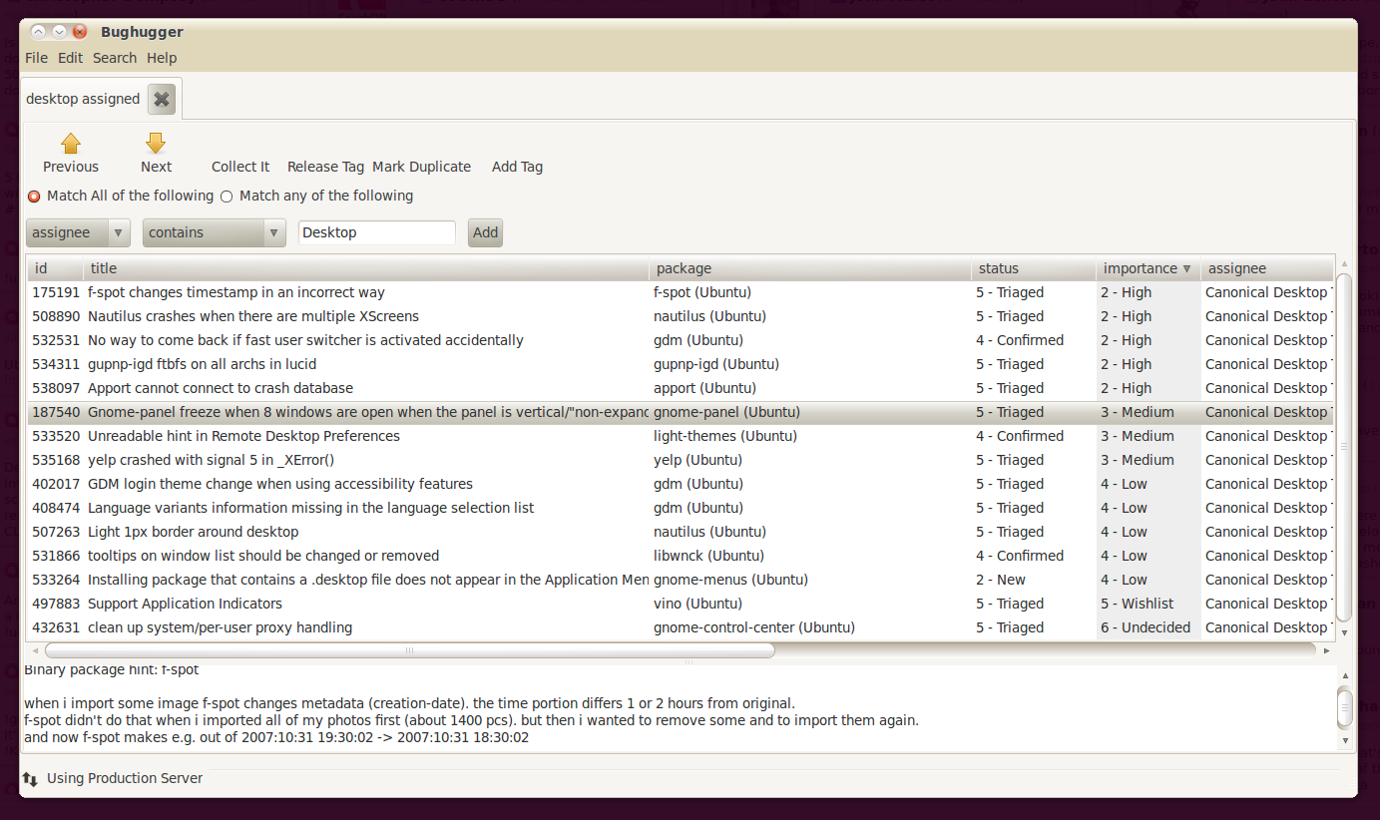Click the Previous up-arrow icon
The width and height of the screenshot is (1380, 820).
coord(71,144)
